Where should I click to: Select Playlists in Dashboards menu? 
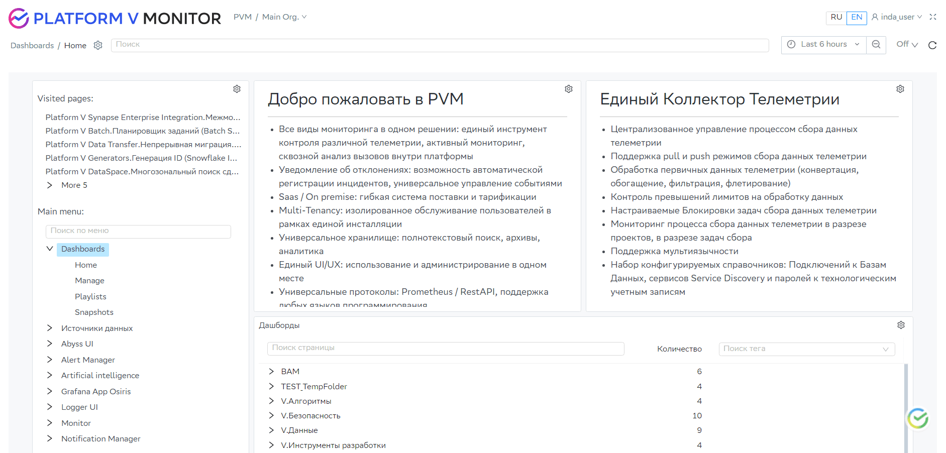tap(90, 297)
